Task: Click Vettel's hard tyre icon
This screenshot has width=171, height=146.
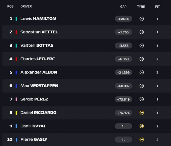Action: 142,32
